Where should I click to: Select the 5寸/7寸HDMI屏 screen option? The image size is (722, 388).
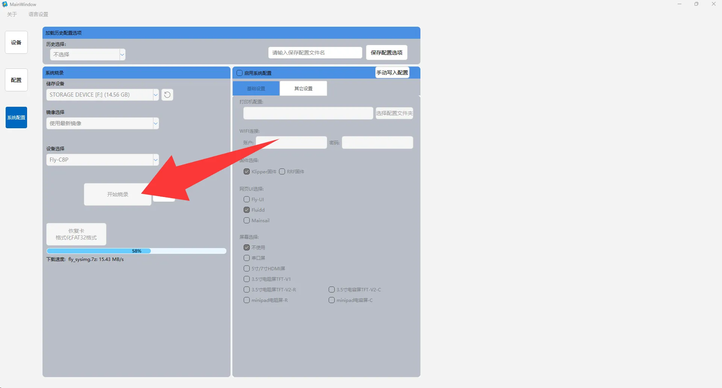(247, 269)
